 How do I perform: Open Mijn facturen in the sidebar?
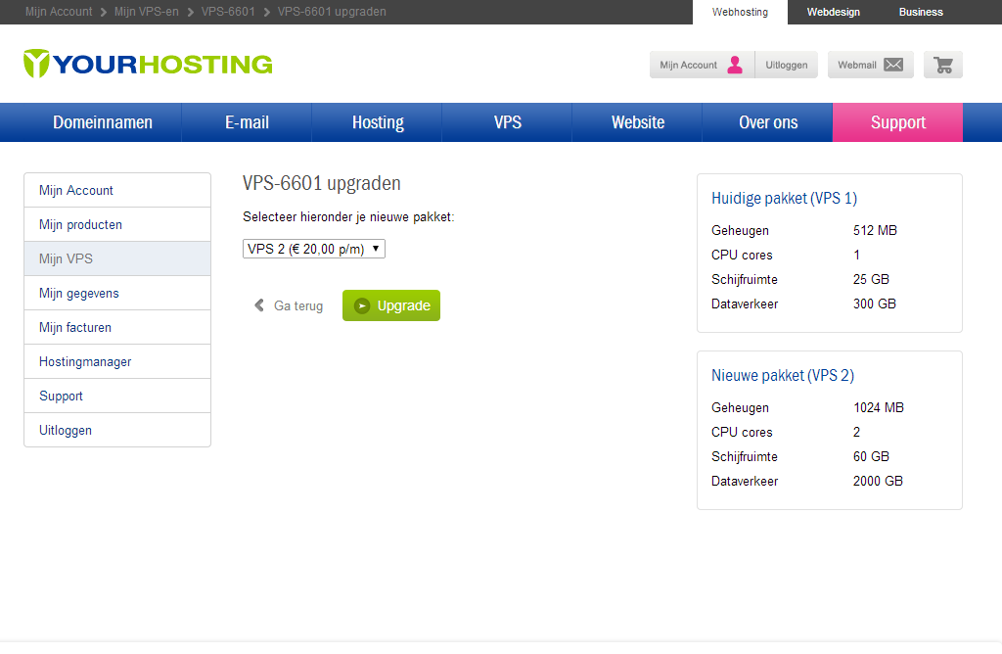(75, 327)
